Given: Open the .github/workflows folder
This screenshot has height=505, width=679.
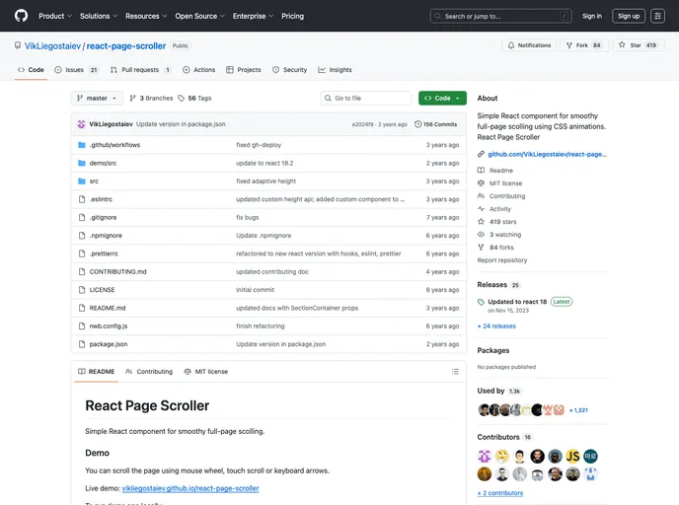Looking at the screenshot, I should click(114, 145).
